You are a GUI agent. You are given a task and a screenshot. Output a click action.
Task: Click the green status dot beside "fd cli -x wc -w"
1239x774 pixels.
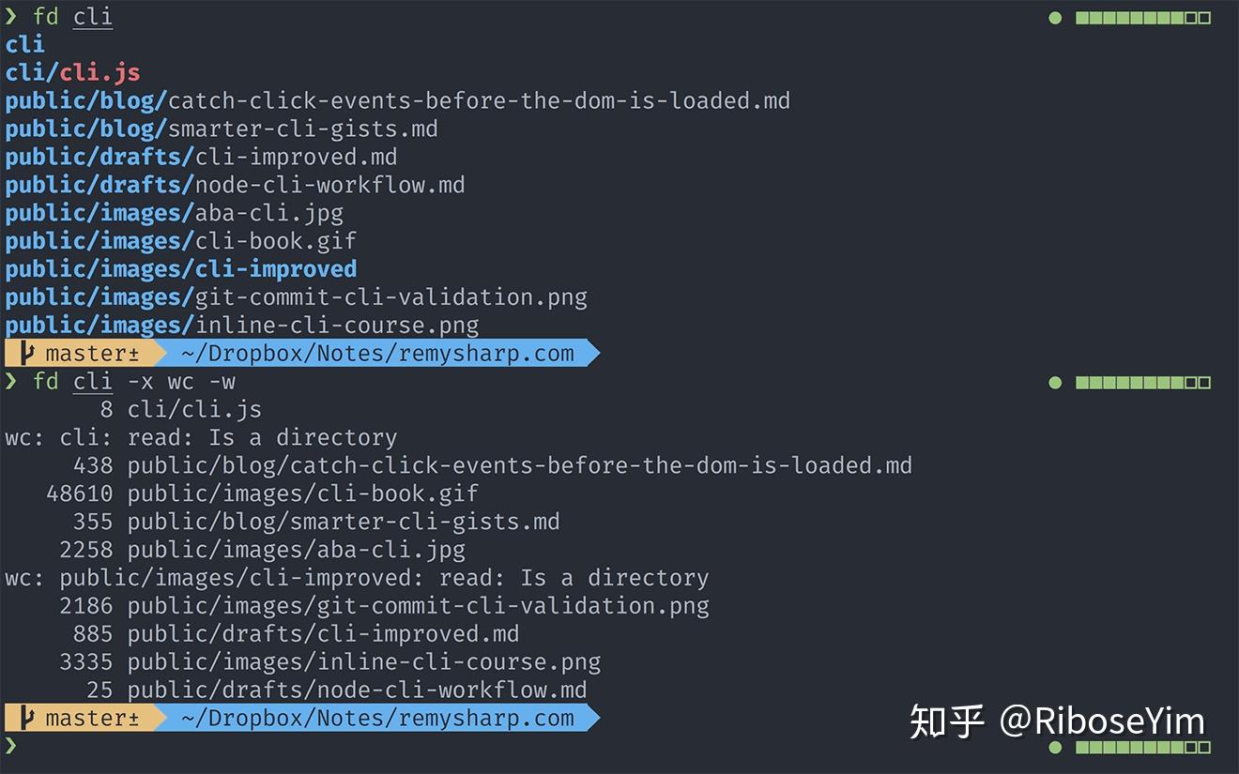(x=1055, y=383)
